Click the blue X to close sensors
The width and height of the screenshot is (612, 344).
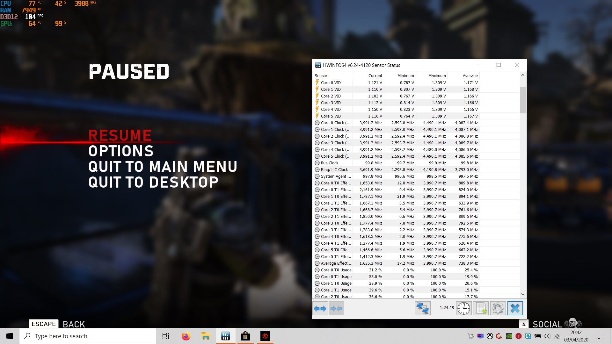pos(515,308)
